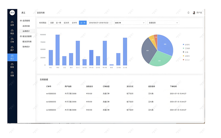Open the 商品 section in the dark sidebar
The width and height of the screenshot is (221, 138).
pos(12,32)
